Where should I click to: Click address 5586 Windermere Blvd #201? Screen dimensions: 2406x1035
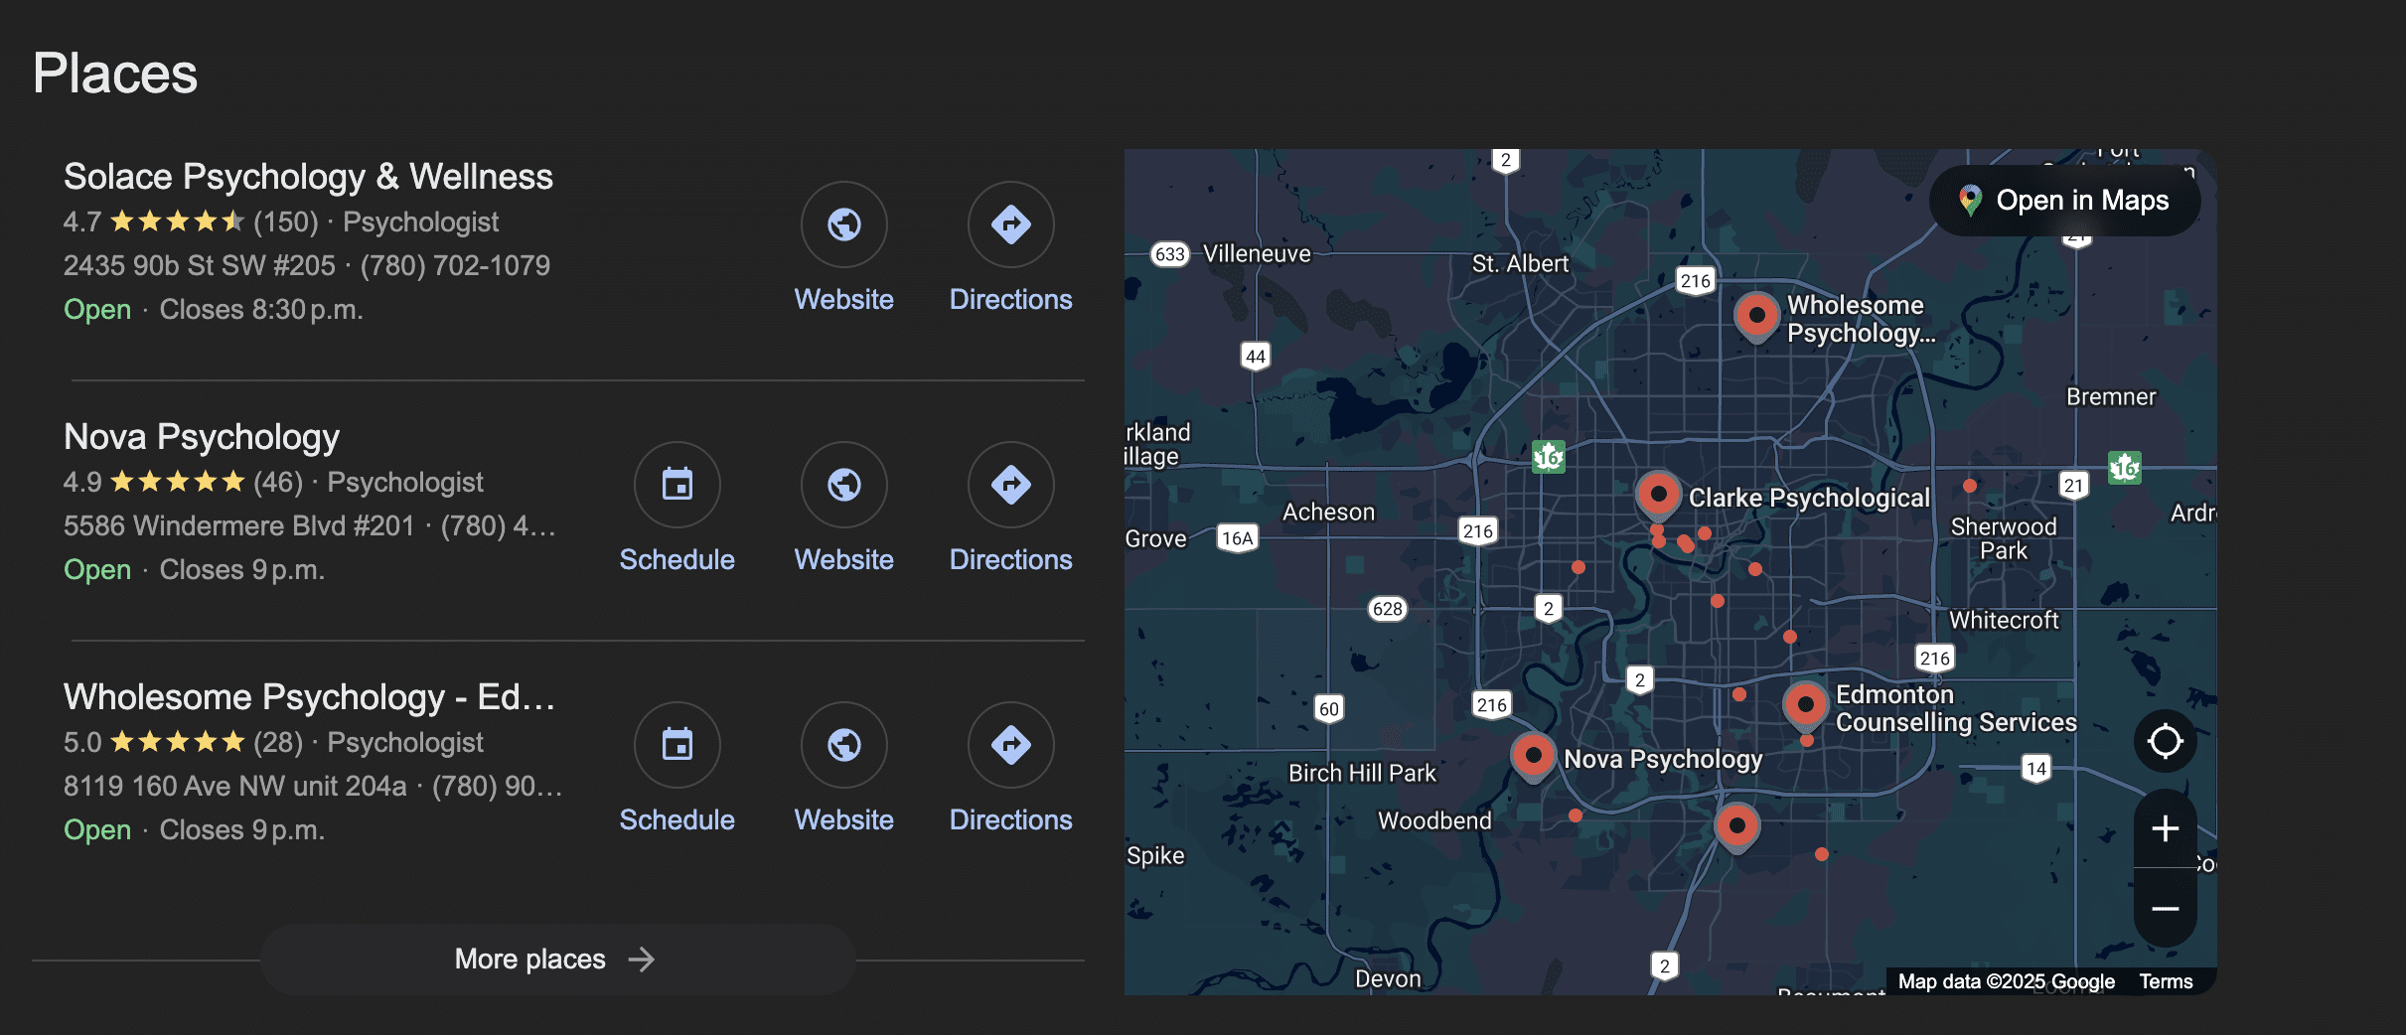[238, 526]
